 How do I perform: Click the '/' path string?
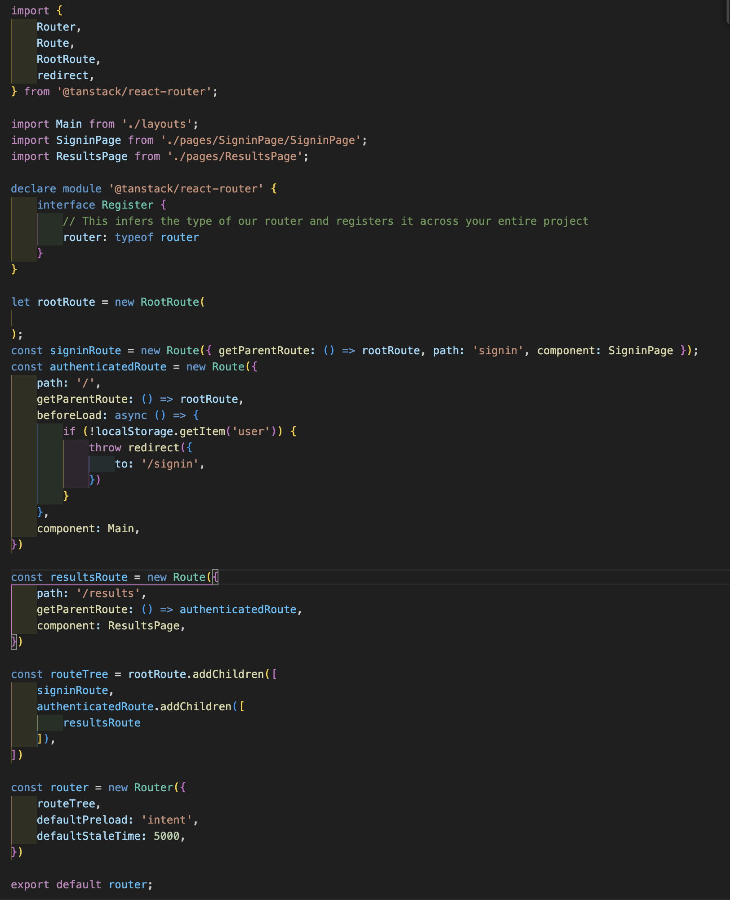pyautogui.click(x=85, y=383)
